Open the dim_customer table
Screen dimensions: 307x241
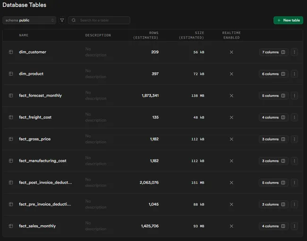33,52
